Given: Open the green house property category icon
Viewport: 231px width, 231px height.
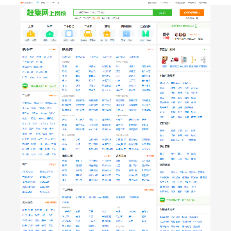Looking at the screenshot, I should point(50,33).
